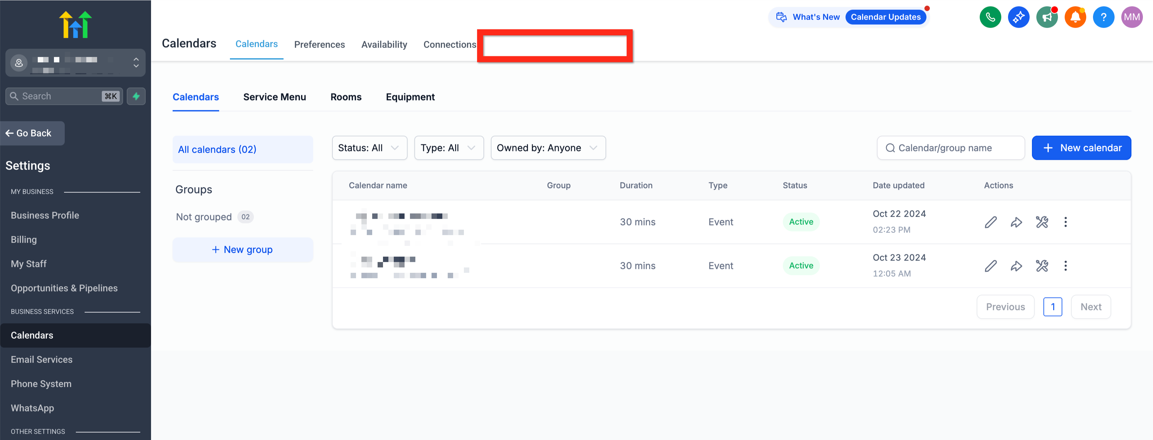Click tools icon for second calendar row
The width and height of the screenshot is (1153, 440).
pos(1041,266)
